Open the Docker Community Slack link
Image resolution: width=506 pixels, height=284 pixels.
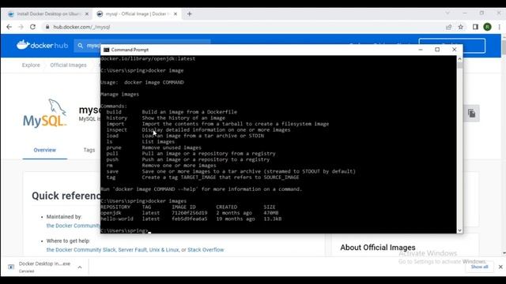click(81, 250)
